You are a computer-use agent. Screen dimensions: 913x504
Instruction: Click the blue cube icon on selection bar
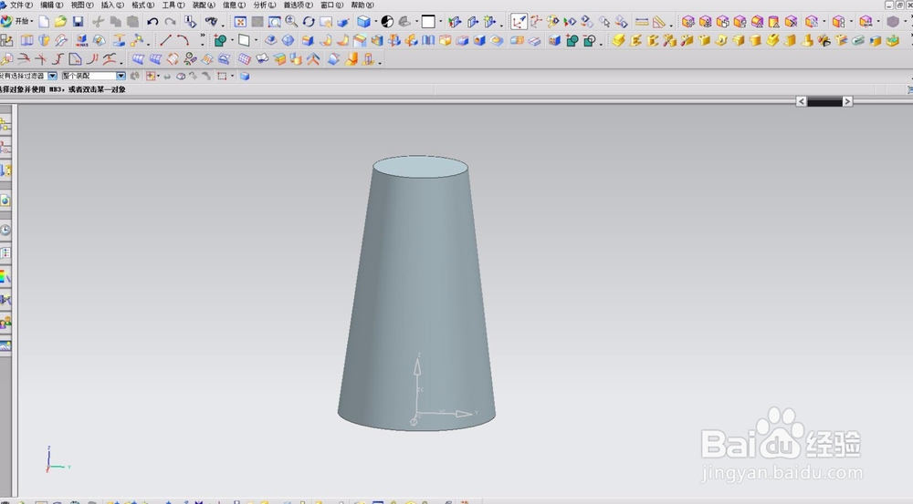(245, 77)
